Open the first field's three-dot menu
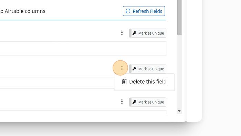This screenshot has height=136, width=241. click(122, 33)
